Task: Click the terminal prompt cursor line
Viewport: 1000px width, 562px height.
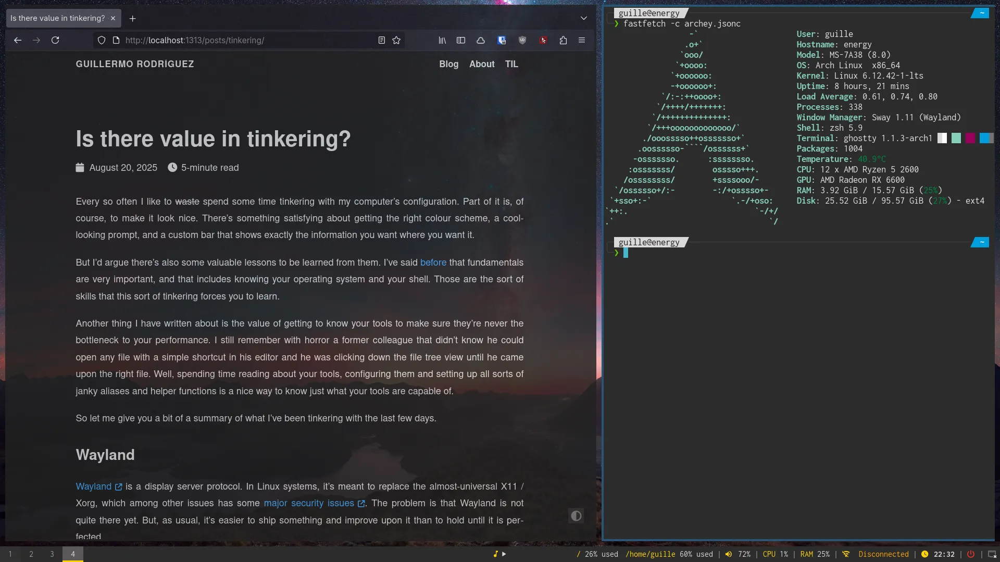Action: [626, 253]
